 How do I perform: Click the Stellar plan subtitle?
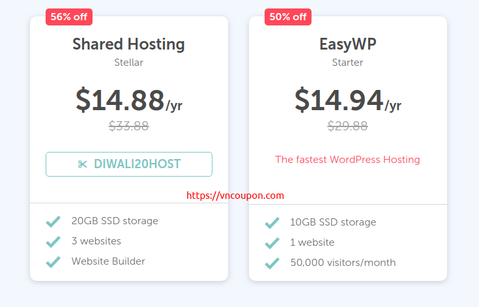pyautogui.click(x=128, y=63)
